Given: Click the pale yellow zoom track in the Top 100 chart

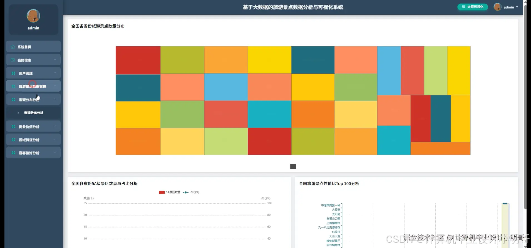Looking at the screenshot, I should tap(505, 226).
